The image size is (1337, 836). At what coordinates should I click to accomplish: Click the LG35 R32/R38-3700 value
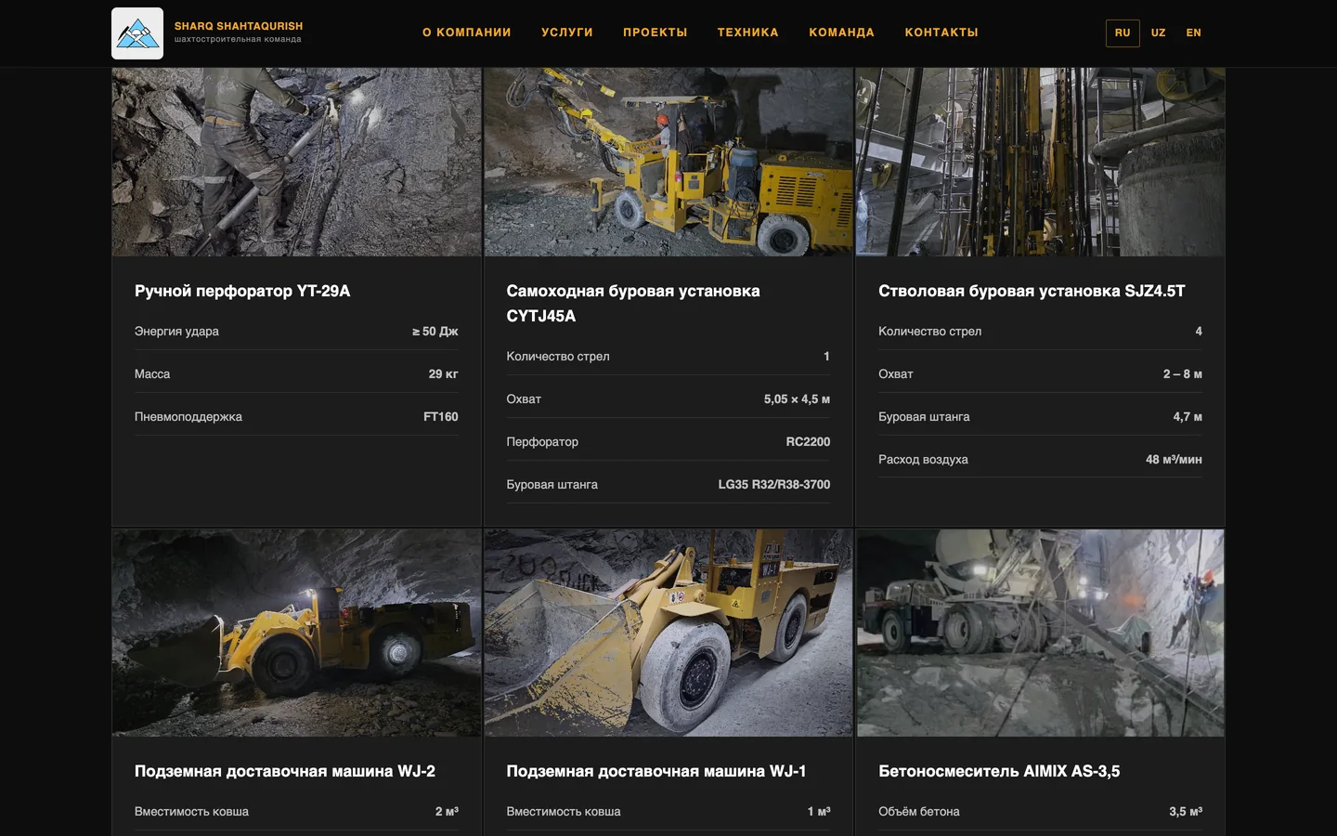click(x=774, y=484)
